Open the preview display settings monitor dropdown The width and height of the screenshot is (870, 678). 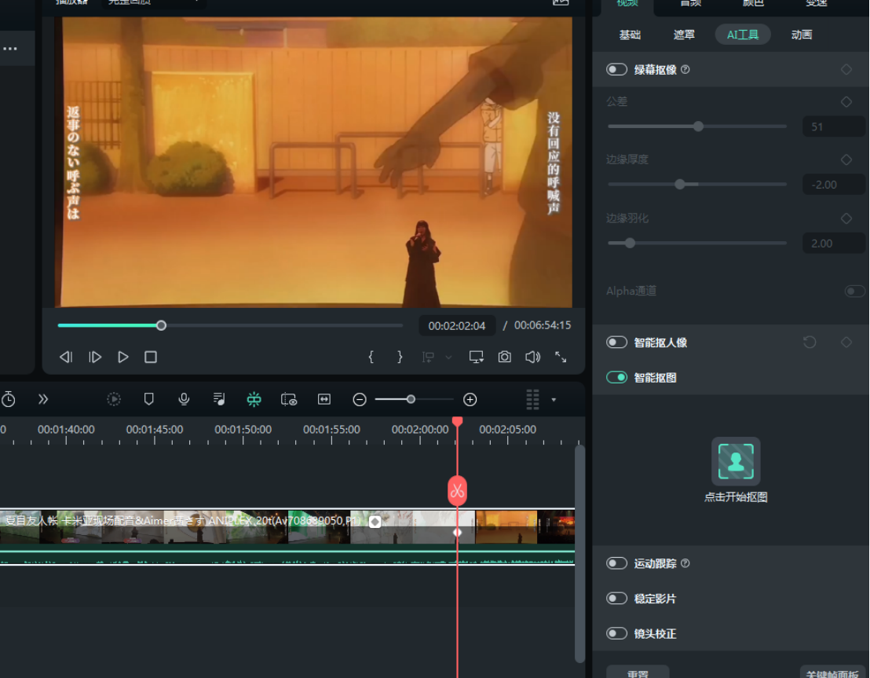(x=476, y=357)
